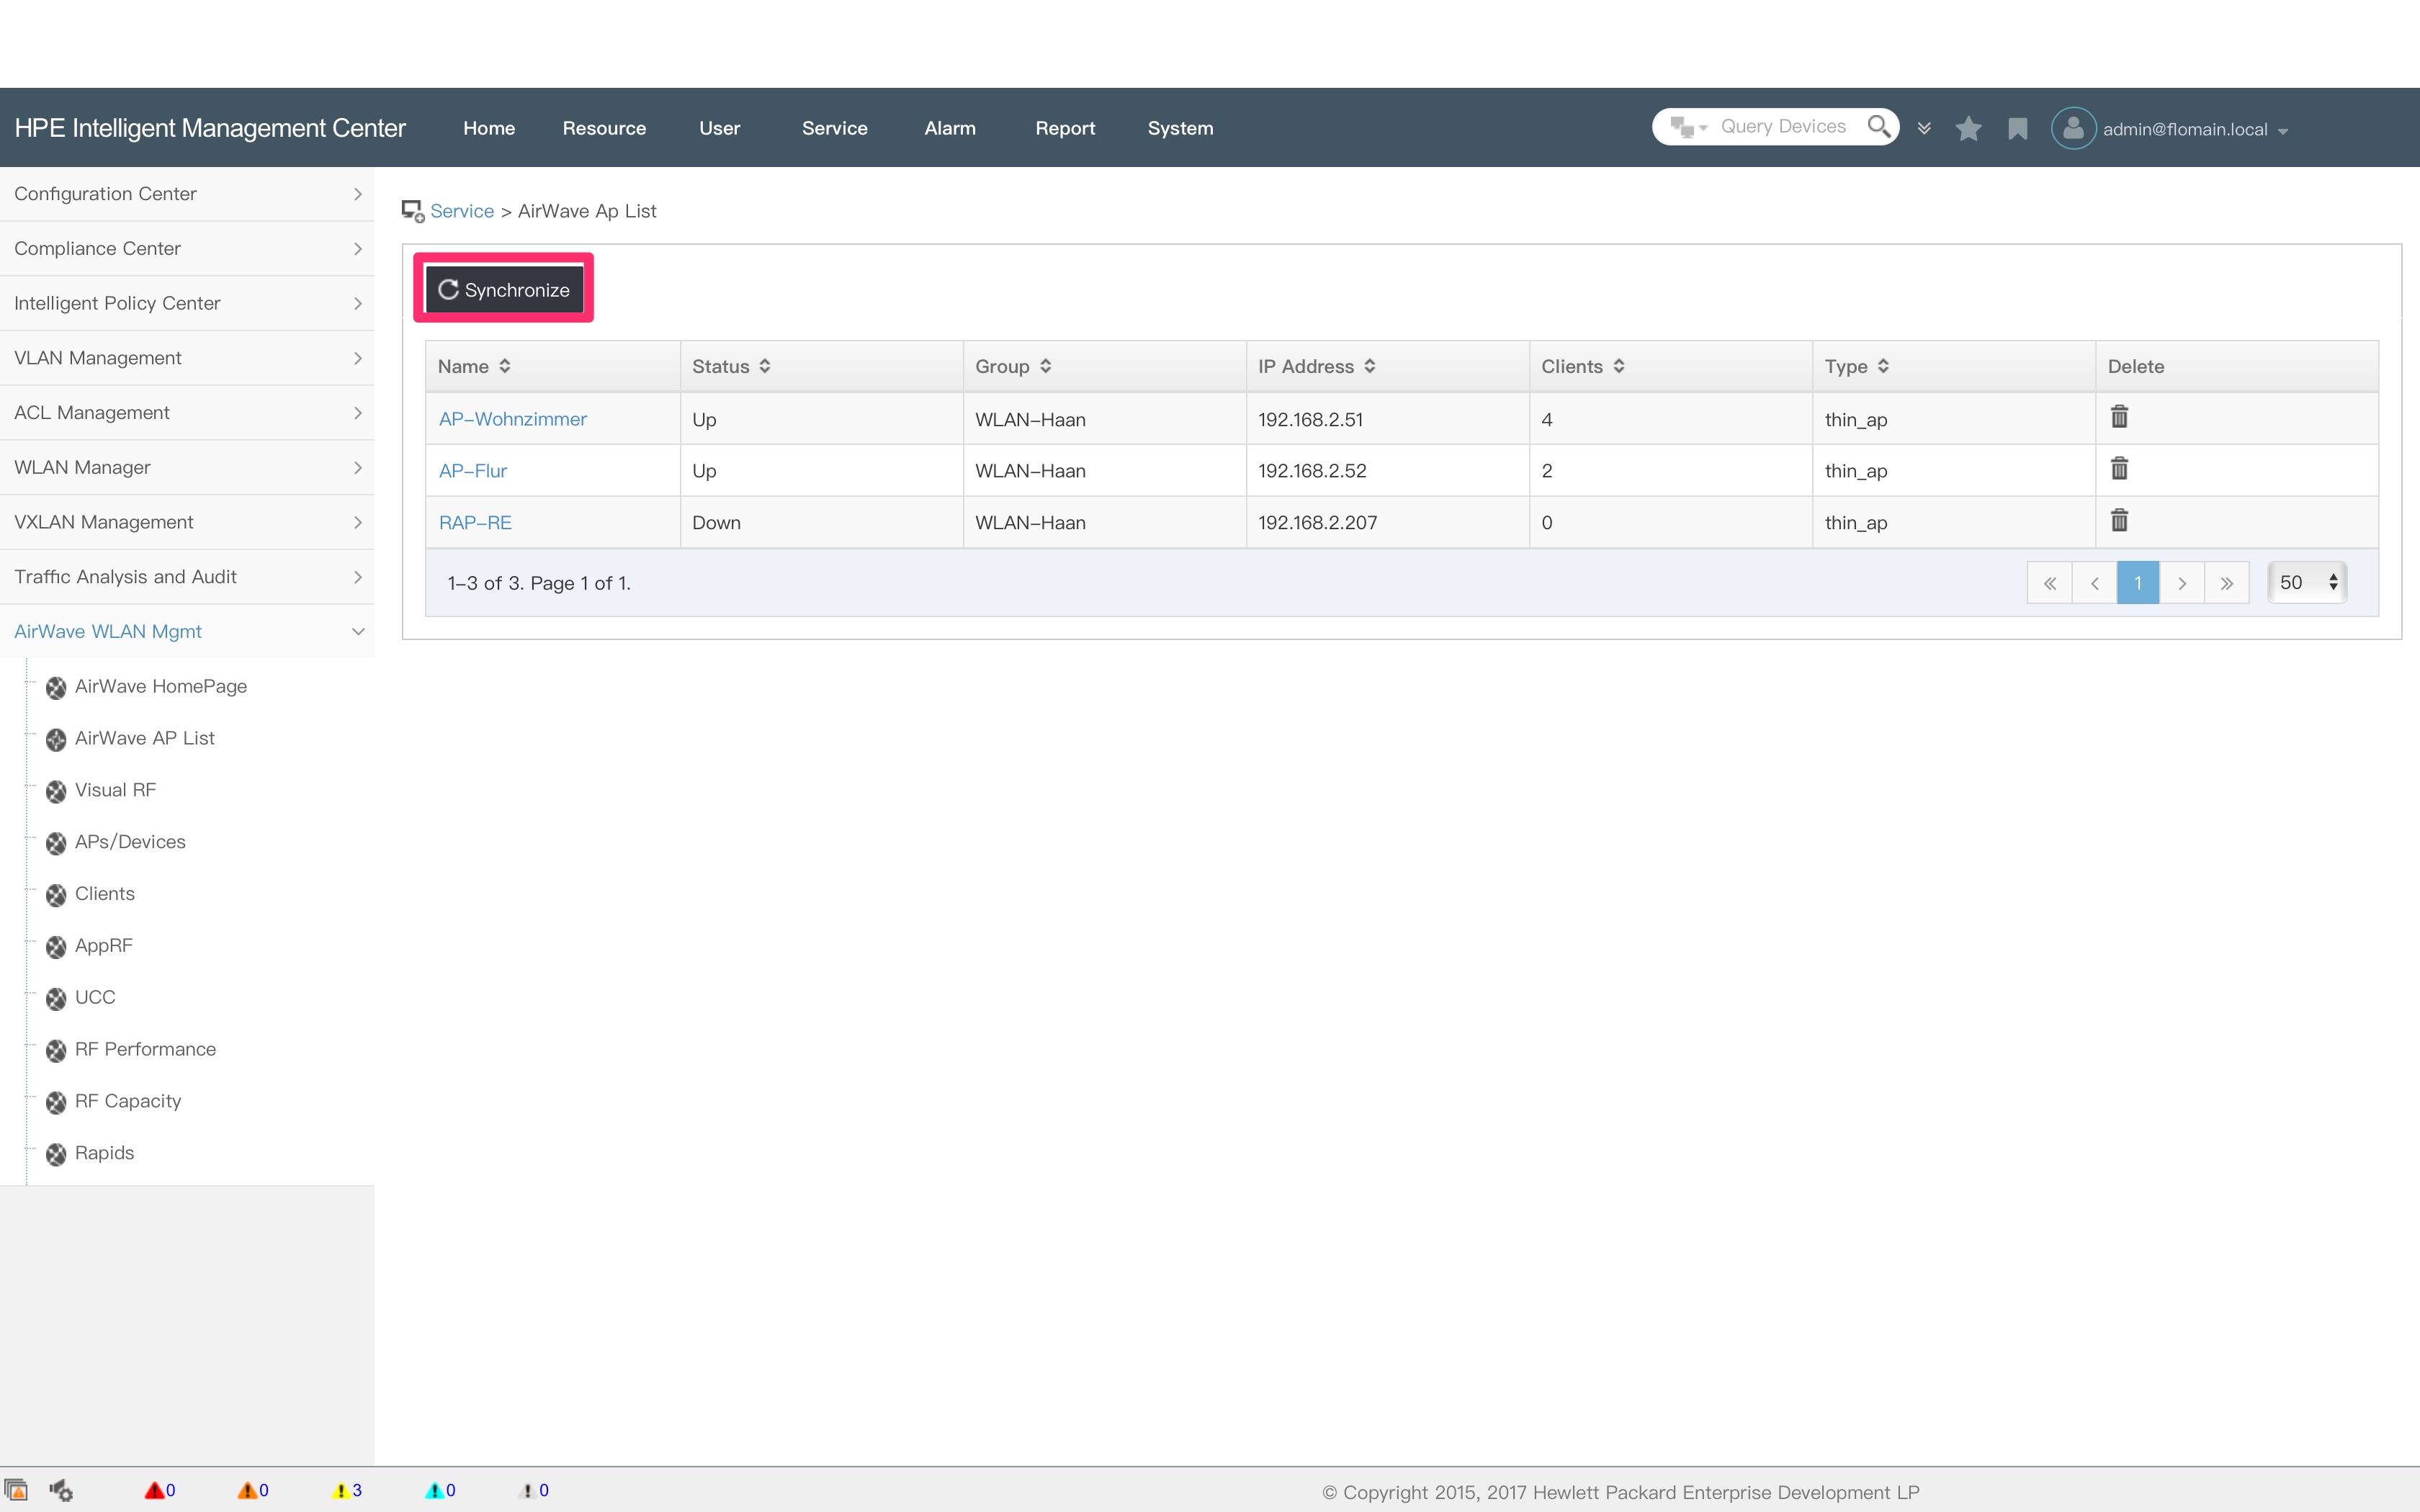2420x1512 pixels.
Task: Open APs/Devices in AirWave WLAN Mgmt
Action: [x=131, y=842]
